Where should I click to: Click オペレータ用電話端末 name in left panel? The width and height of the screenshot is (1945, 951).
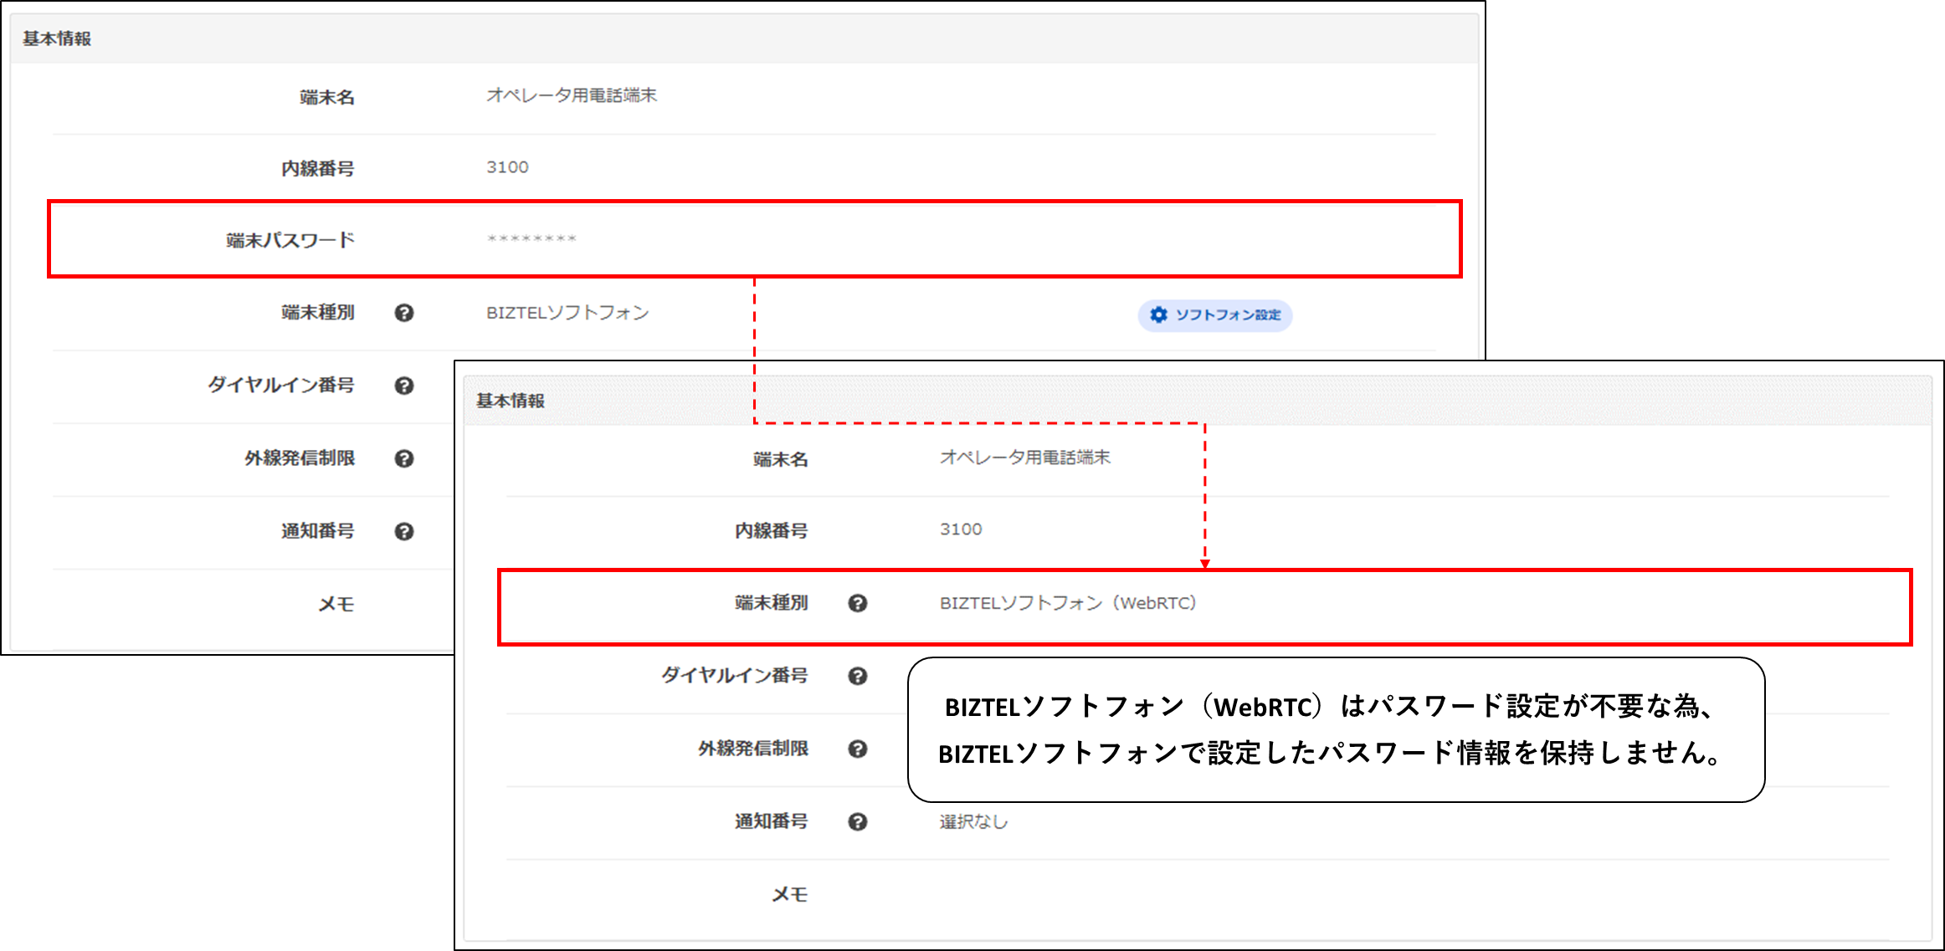572,95
